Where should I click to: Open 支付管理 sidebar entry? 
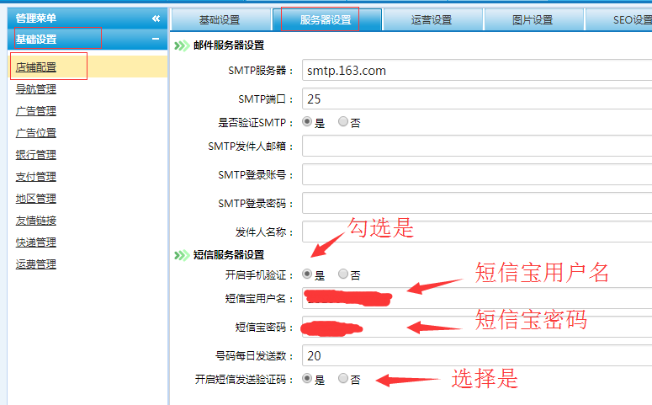click(x=36, y=177)
